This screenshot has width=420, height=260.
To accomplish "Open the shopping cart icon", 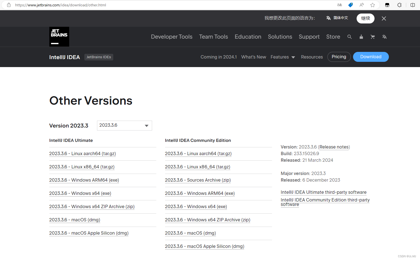I will 373,37.
